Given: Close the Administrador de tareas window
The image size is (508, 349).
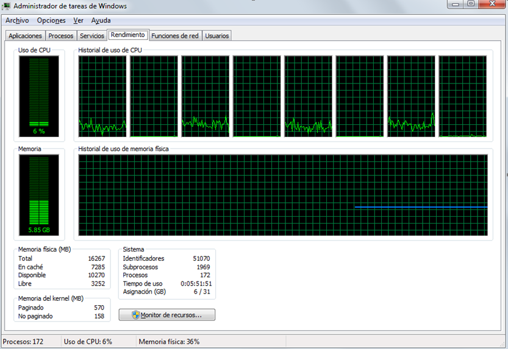Looking at the screenshot, I should click(492, 4).
